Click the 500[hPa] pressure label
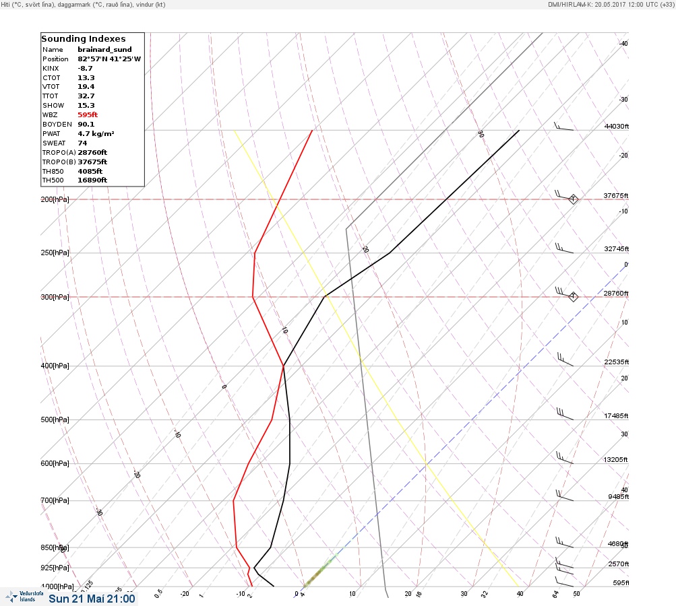The height and width of the screenshot is (606, 676). pos(55,419)
